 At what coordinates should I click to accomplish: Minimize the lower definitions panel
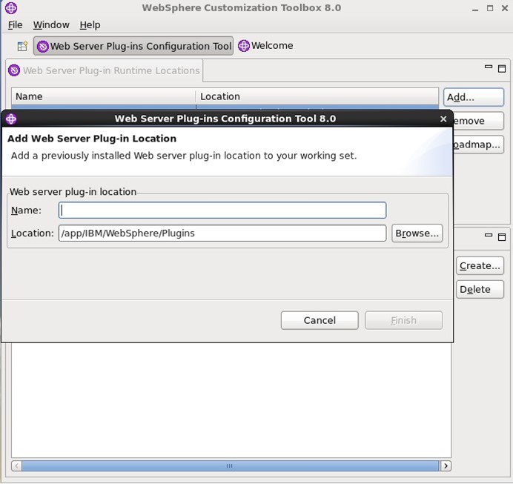click(489, 236)
